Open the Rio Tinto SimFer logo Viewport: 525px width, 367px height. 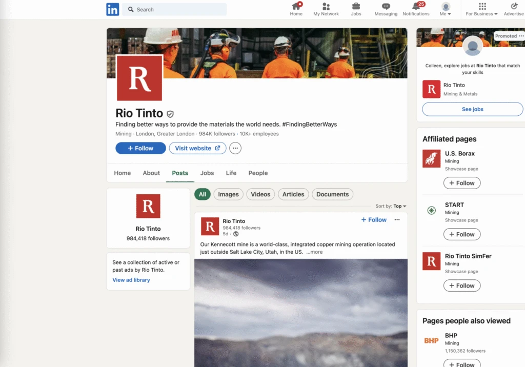432,261
